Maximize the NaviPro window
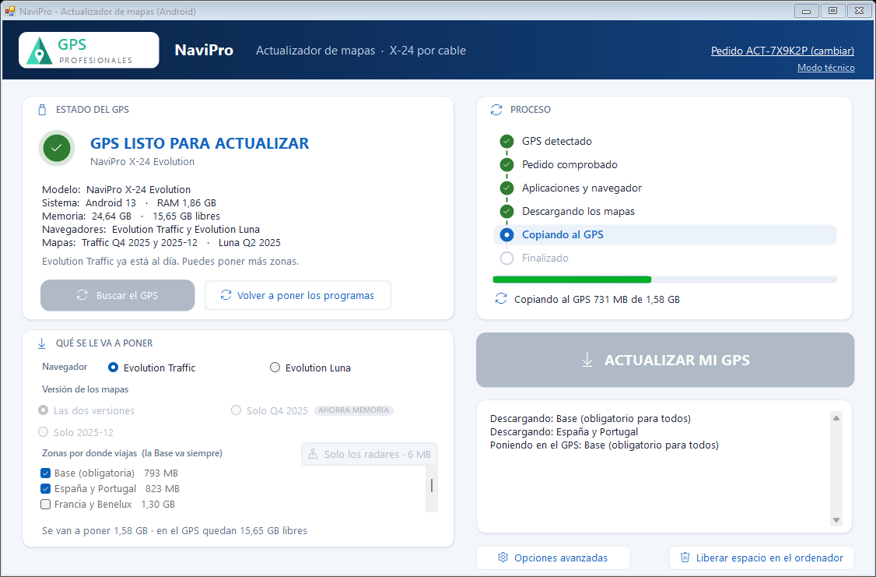876x577 pixels. (833, 11)
